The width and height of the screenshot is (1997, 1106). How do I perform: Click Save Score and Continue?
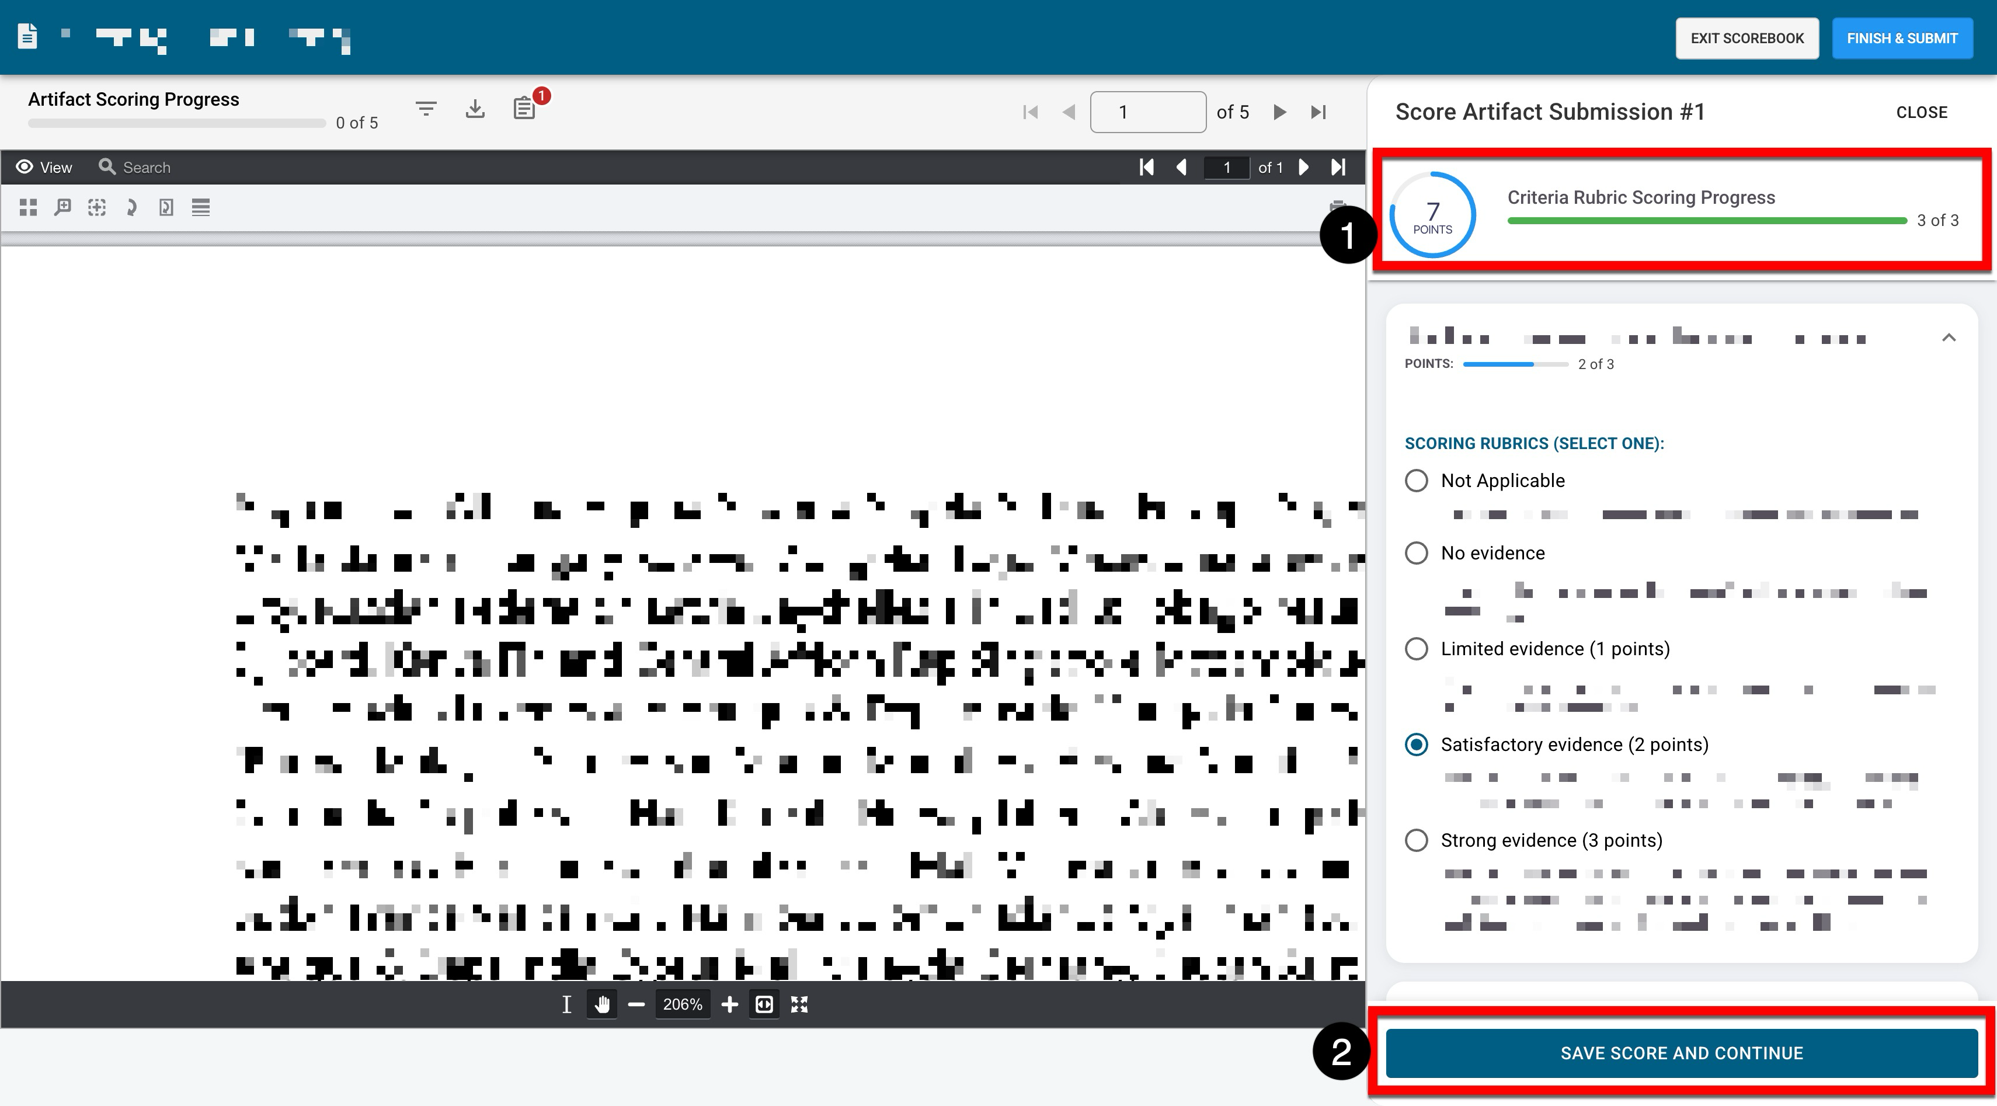(x=1682, y=1053)
